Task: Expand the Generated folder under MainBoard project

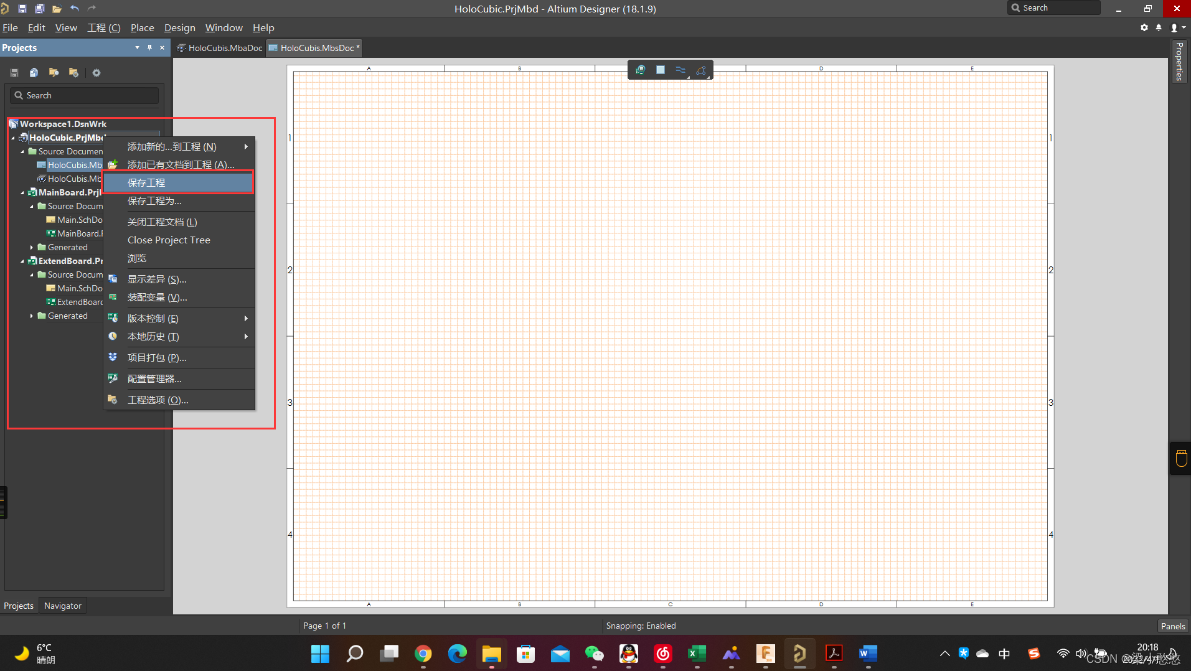Action: coord(32,248)
